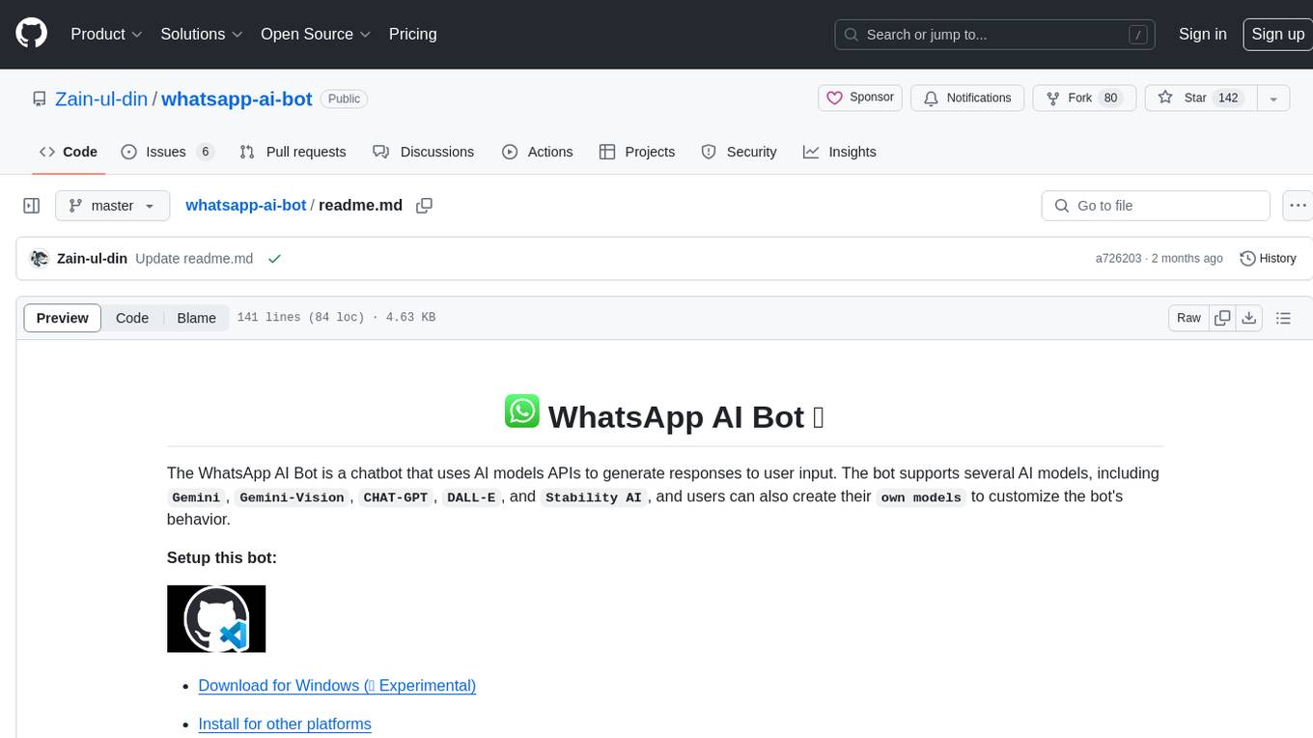The height and width of the screenshot is (738, 1313).
Task: Expand the Solutions menu
Action: (201, 34)
